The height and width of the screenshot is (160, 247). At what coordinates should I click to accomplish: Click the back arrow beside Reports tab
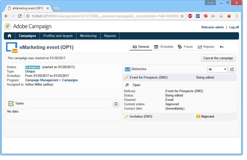point(222,47)
